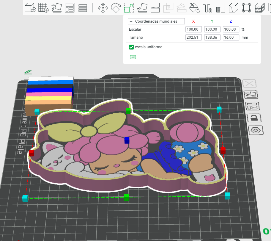This screenshot has height=241, width=271.
Task: Click the Escalar X percentage field
Action: pyautogui.click(x=193, y=29)
